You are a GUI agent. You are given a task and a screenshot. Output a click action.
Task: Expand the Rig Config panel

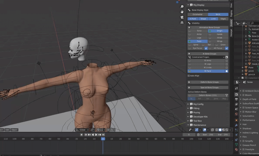click(198, 104)
